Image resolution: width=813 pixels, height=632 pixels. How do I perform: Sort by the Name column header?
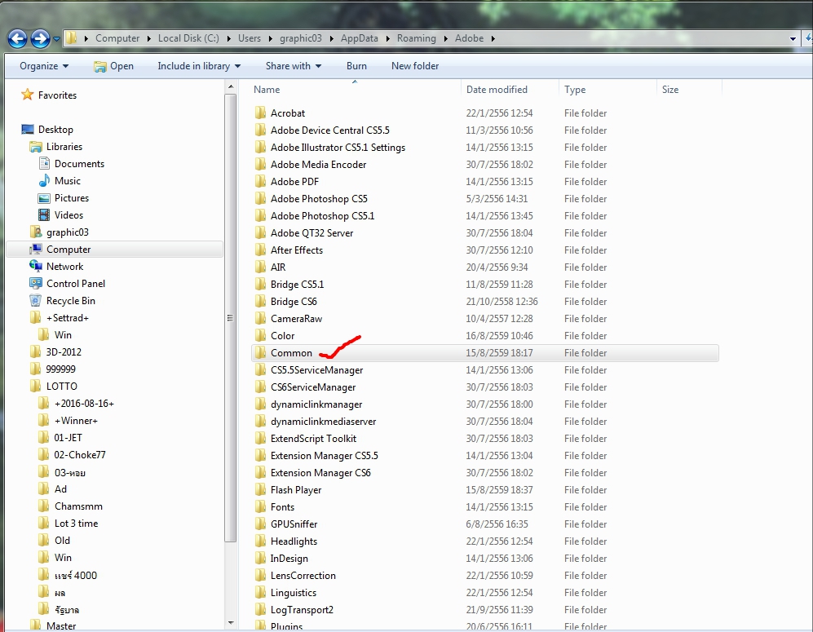tap(355, 89)
